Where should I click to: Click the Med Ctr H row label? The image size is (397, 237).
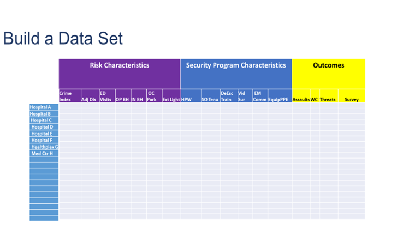click(44, 153)
